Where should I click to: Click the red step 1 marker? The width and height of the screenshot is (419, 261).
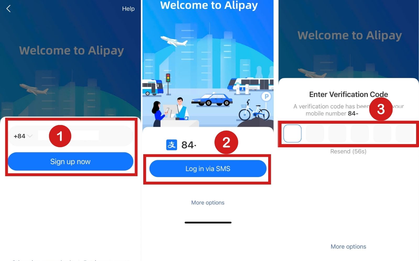coord(60,136)
